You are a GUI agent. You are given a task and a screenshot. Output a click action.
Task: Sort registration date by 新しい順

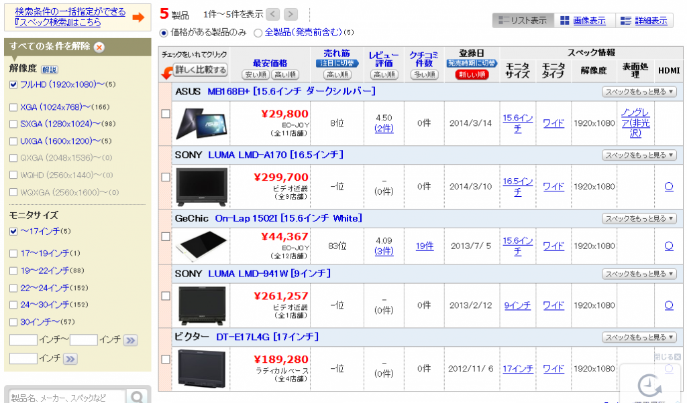[x=472, y=75]
